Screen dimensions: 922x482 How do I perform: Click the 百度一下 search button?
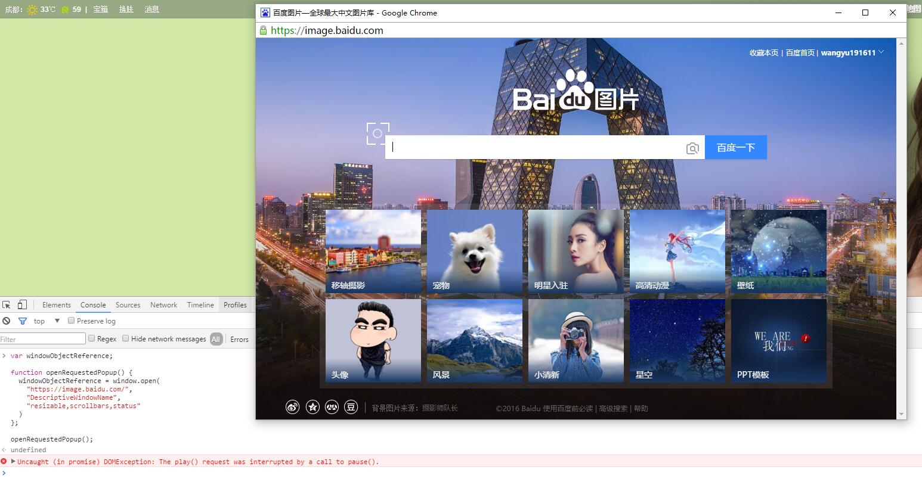(735, 147)
